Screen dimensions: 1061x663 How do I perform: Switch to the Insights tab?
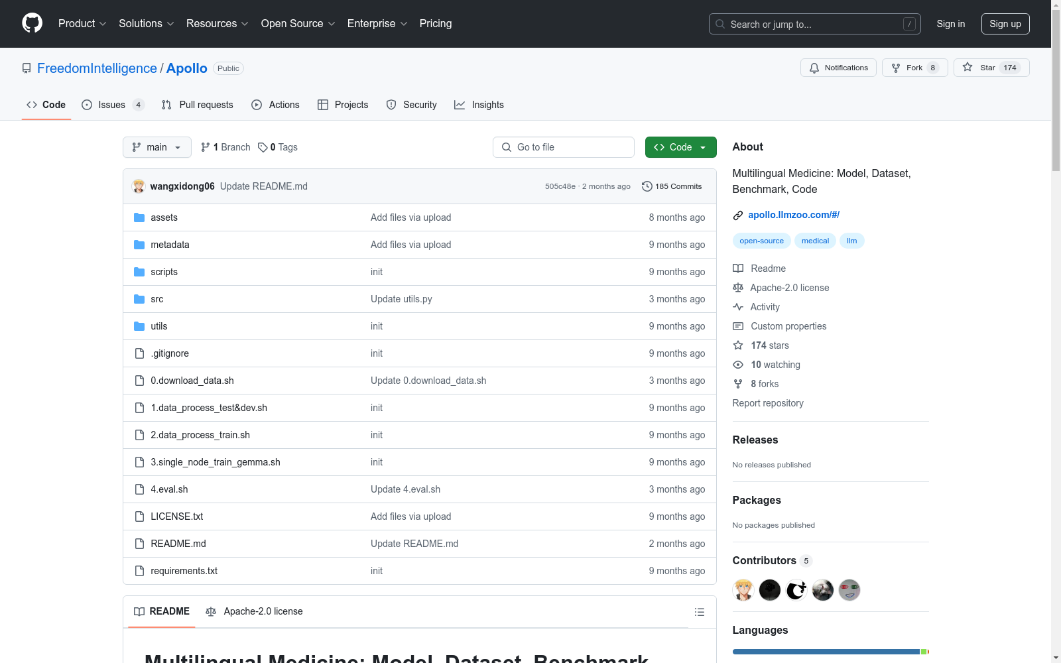point(479,105)
